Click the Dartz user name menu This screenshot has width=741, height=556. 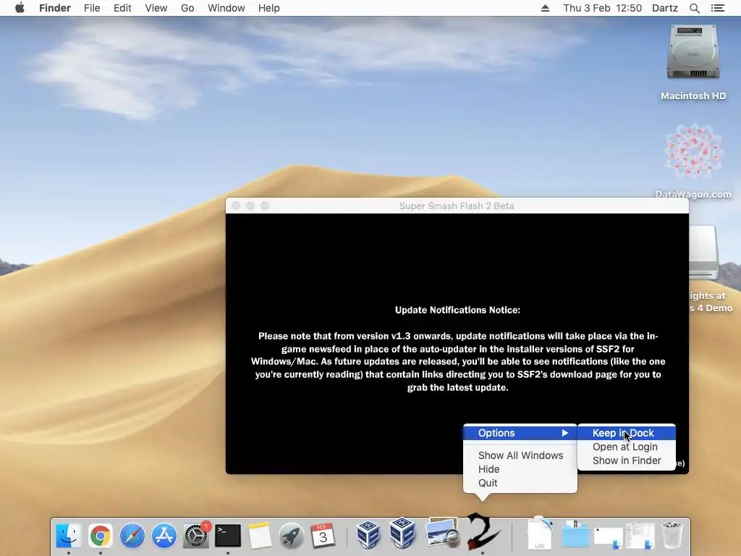coord(665,8)
